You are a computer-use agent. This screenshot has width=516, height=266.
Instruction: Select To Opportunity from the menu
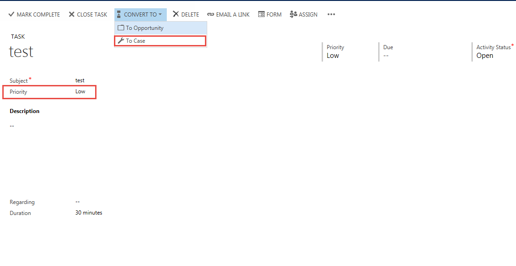tap(144, 28)
